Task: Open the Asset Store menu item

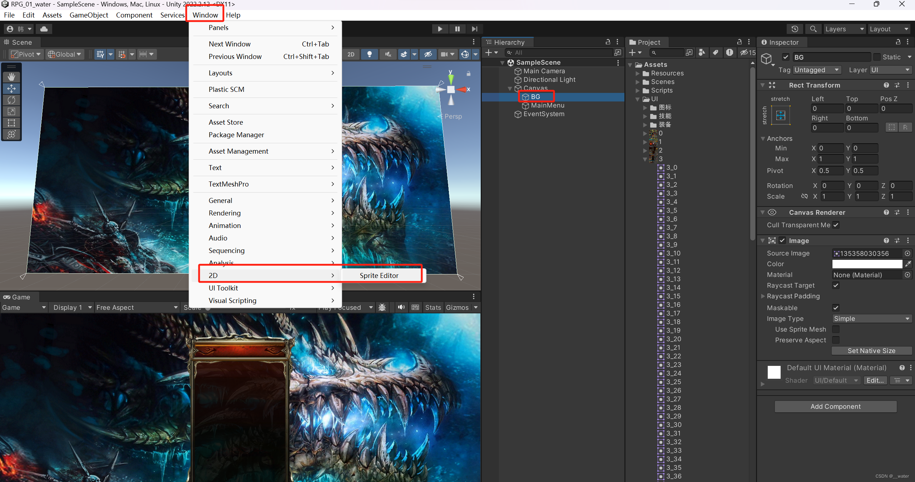Action: pyautogui.click(x=226, y=122)
